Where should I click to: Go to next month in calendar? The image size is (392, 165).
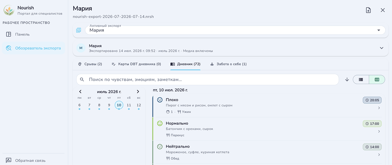point(138,91)
